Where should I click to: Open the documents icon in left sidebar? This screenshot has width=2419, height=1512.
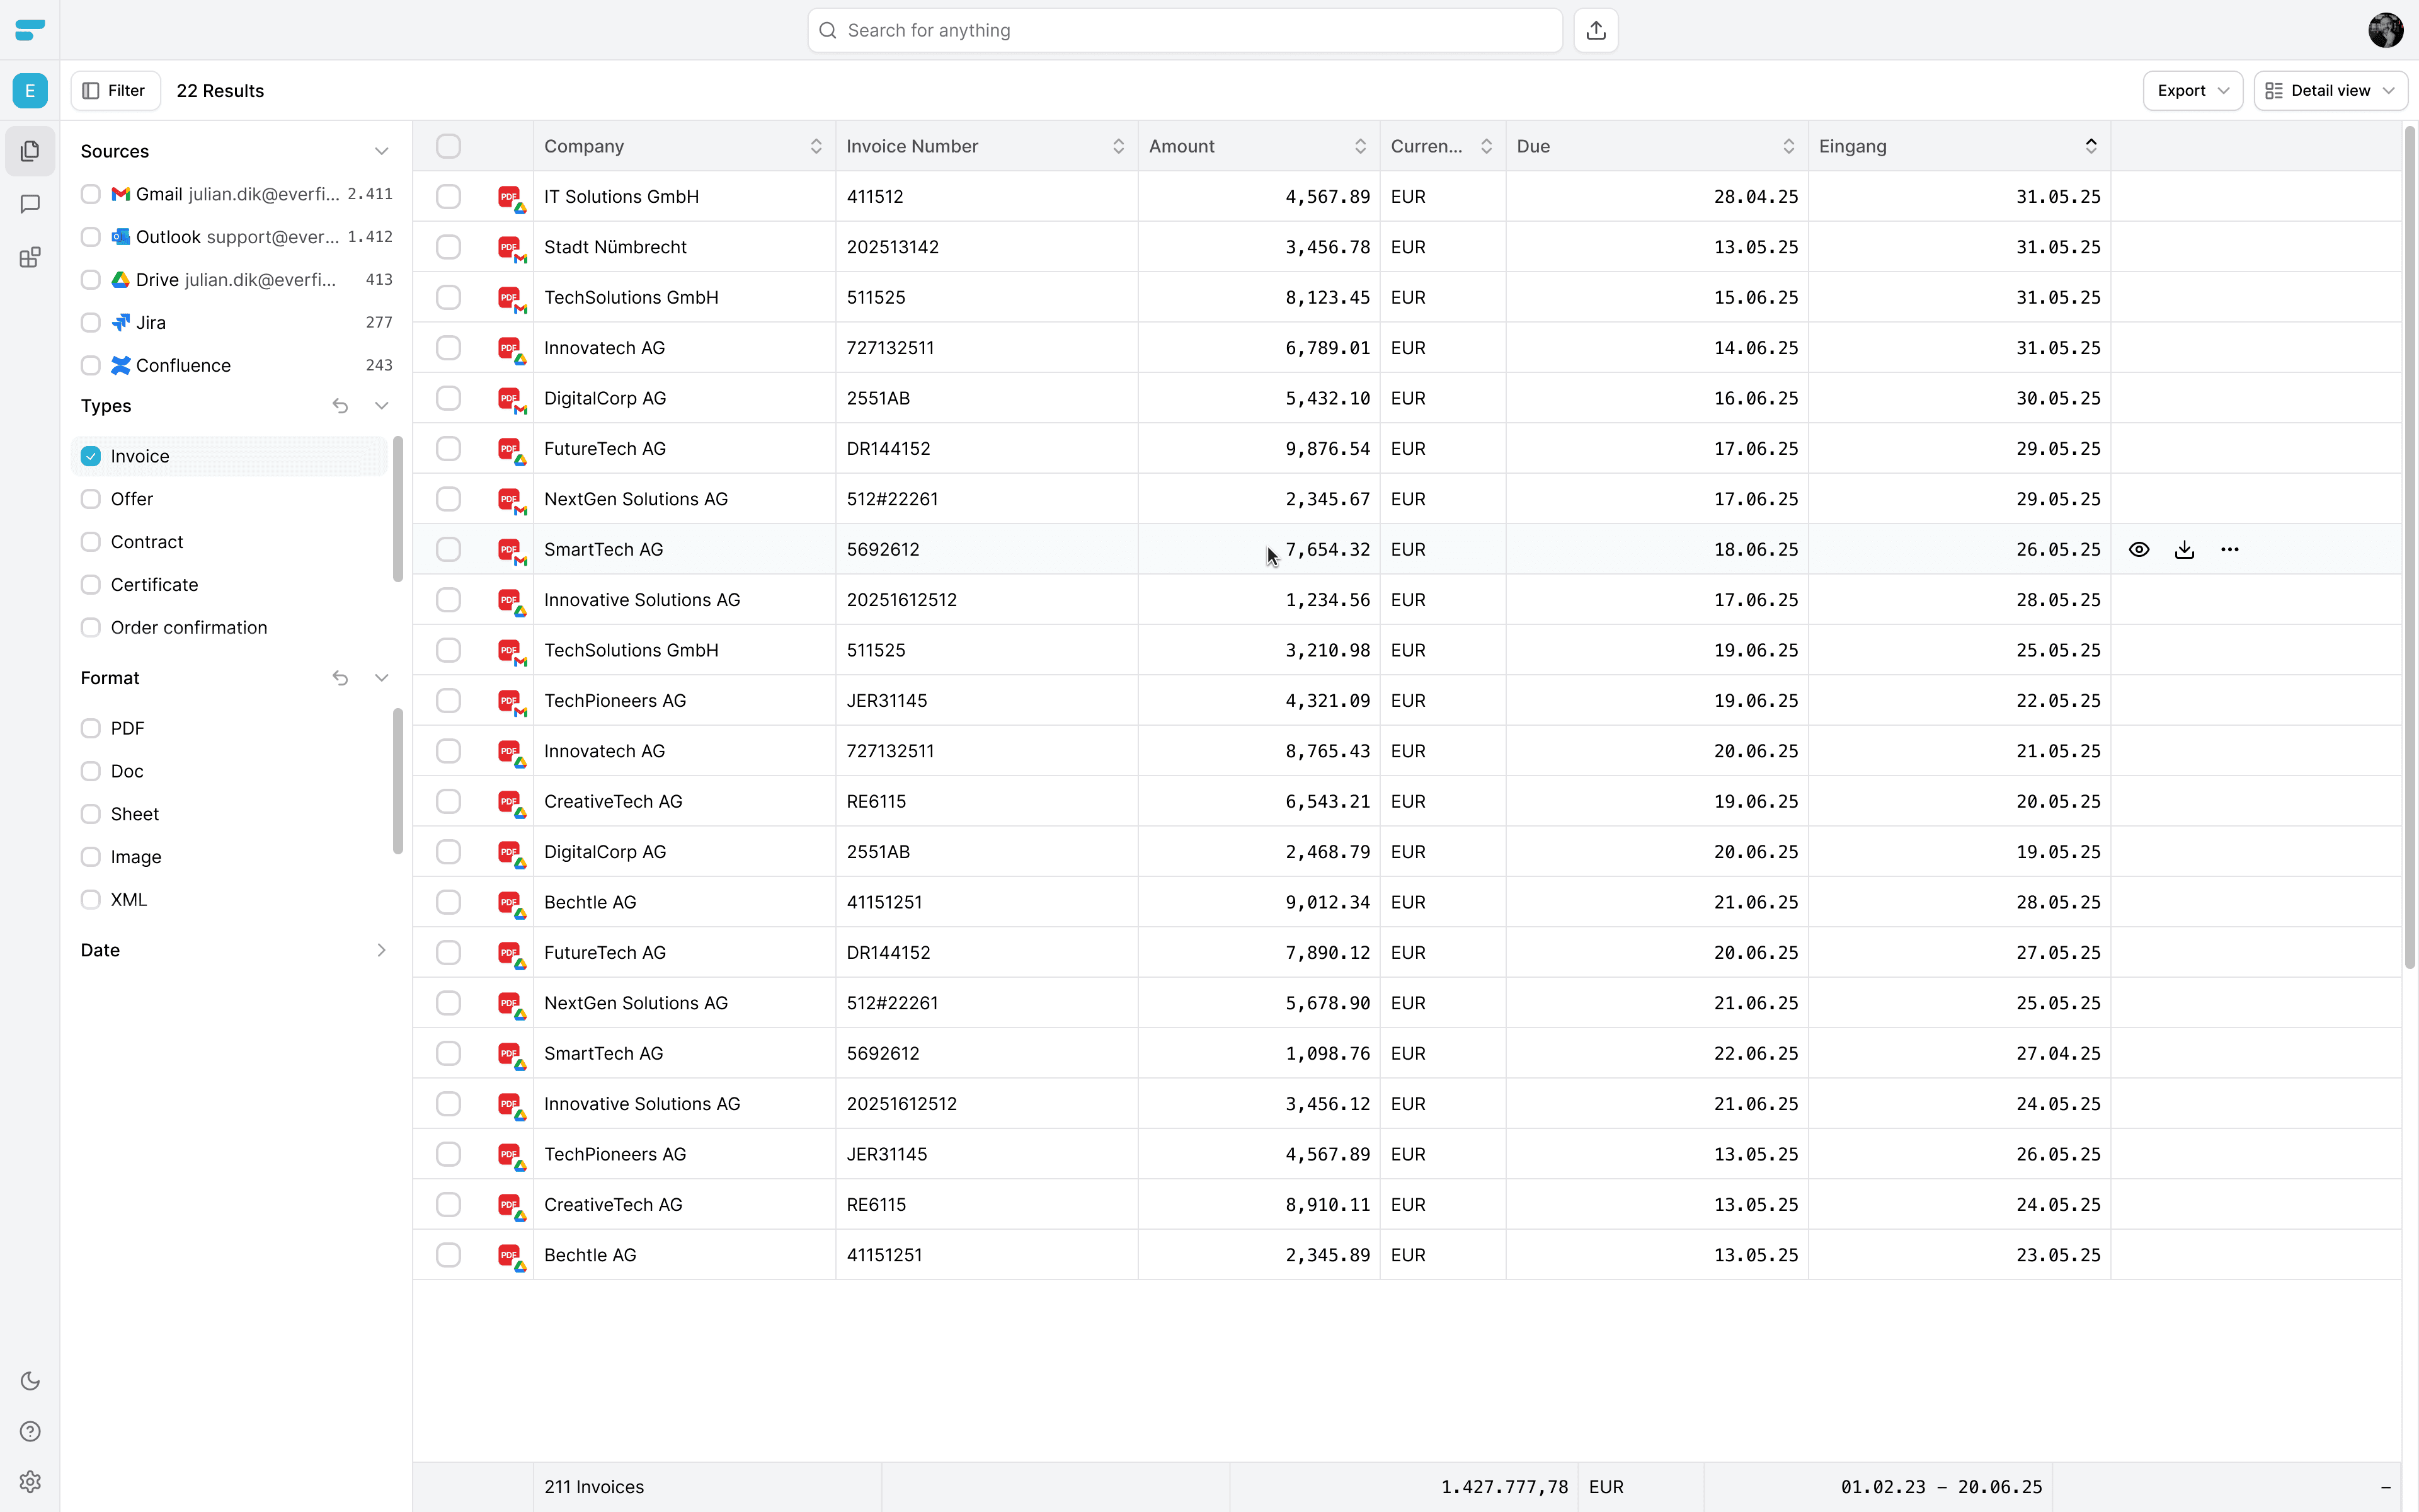point(30,151)
